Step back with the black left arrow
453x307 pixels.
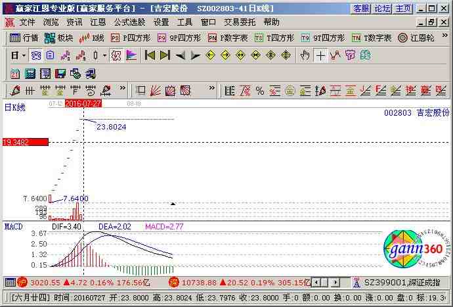tap(181, 55)
